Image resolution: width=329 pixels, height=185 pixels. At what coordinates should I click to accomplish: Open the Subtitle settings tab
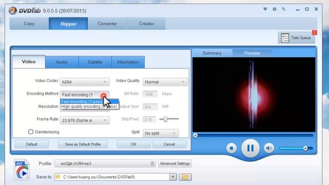pos(95,62)
